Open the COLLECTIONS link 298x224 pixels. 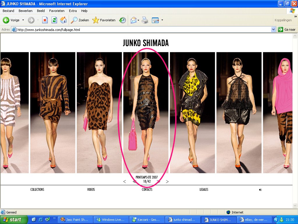pos(37,190)
